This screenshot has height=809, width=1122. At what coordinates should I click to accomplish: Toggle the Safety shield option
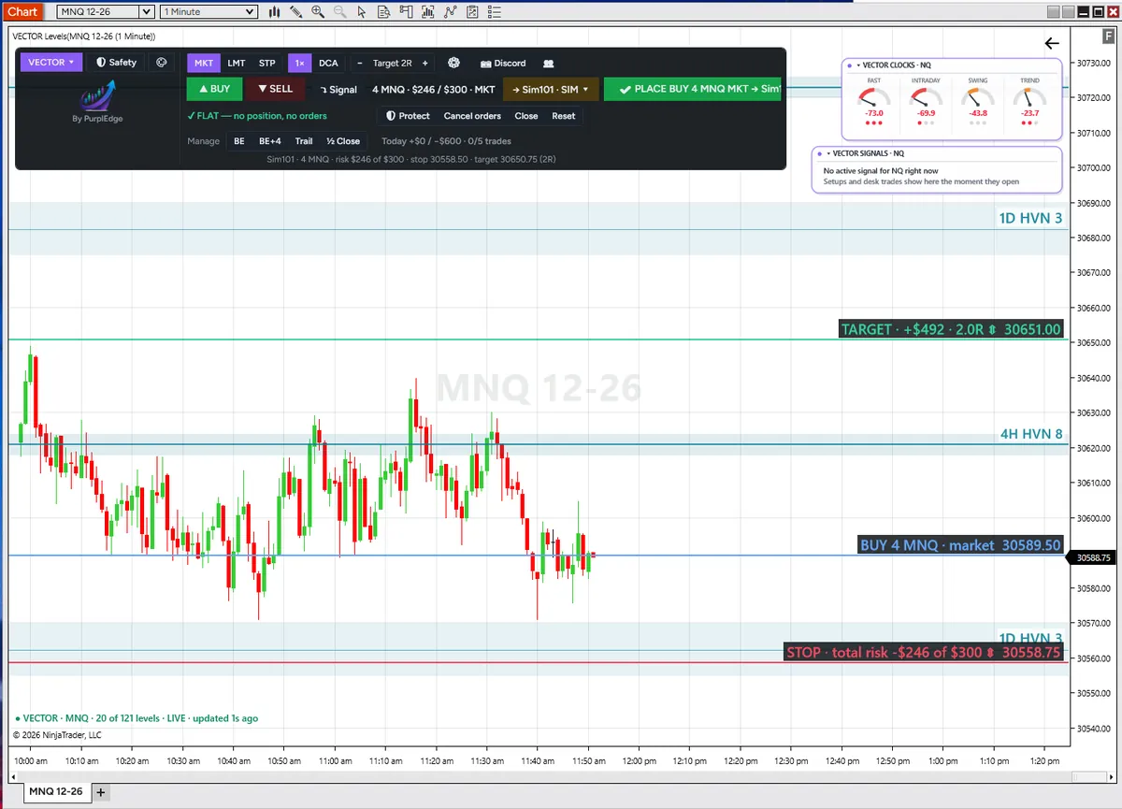[117, 63]
